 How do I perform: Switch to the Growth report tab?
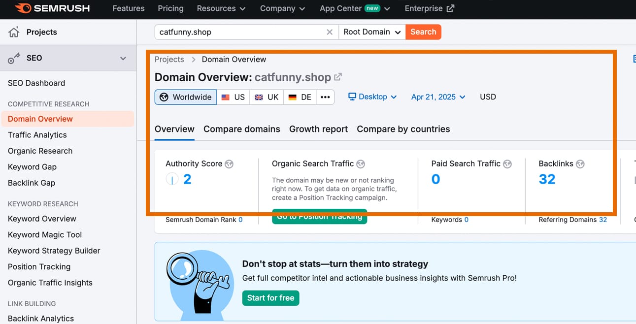(319, 130)
